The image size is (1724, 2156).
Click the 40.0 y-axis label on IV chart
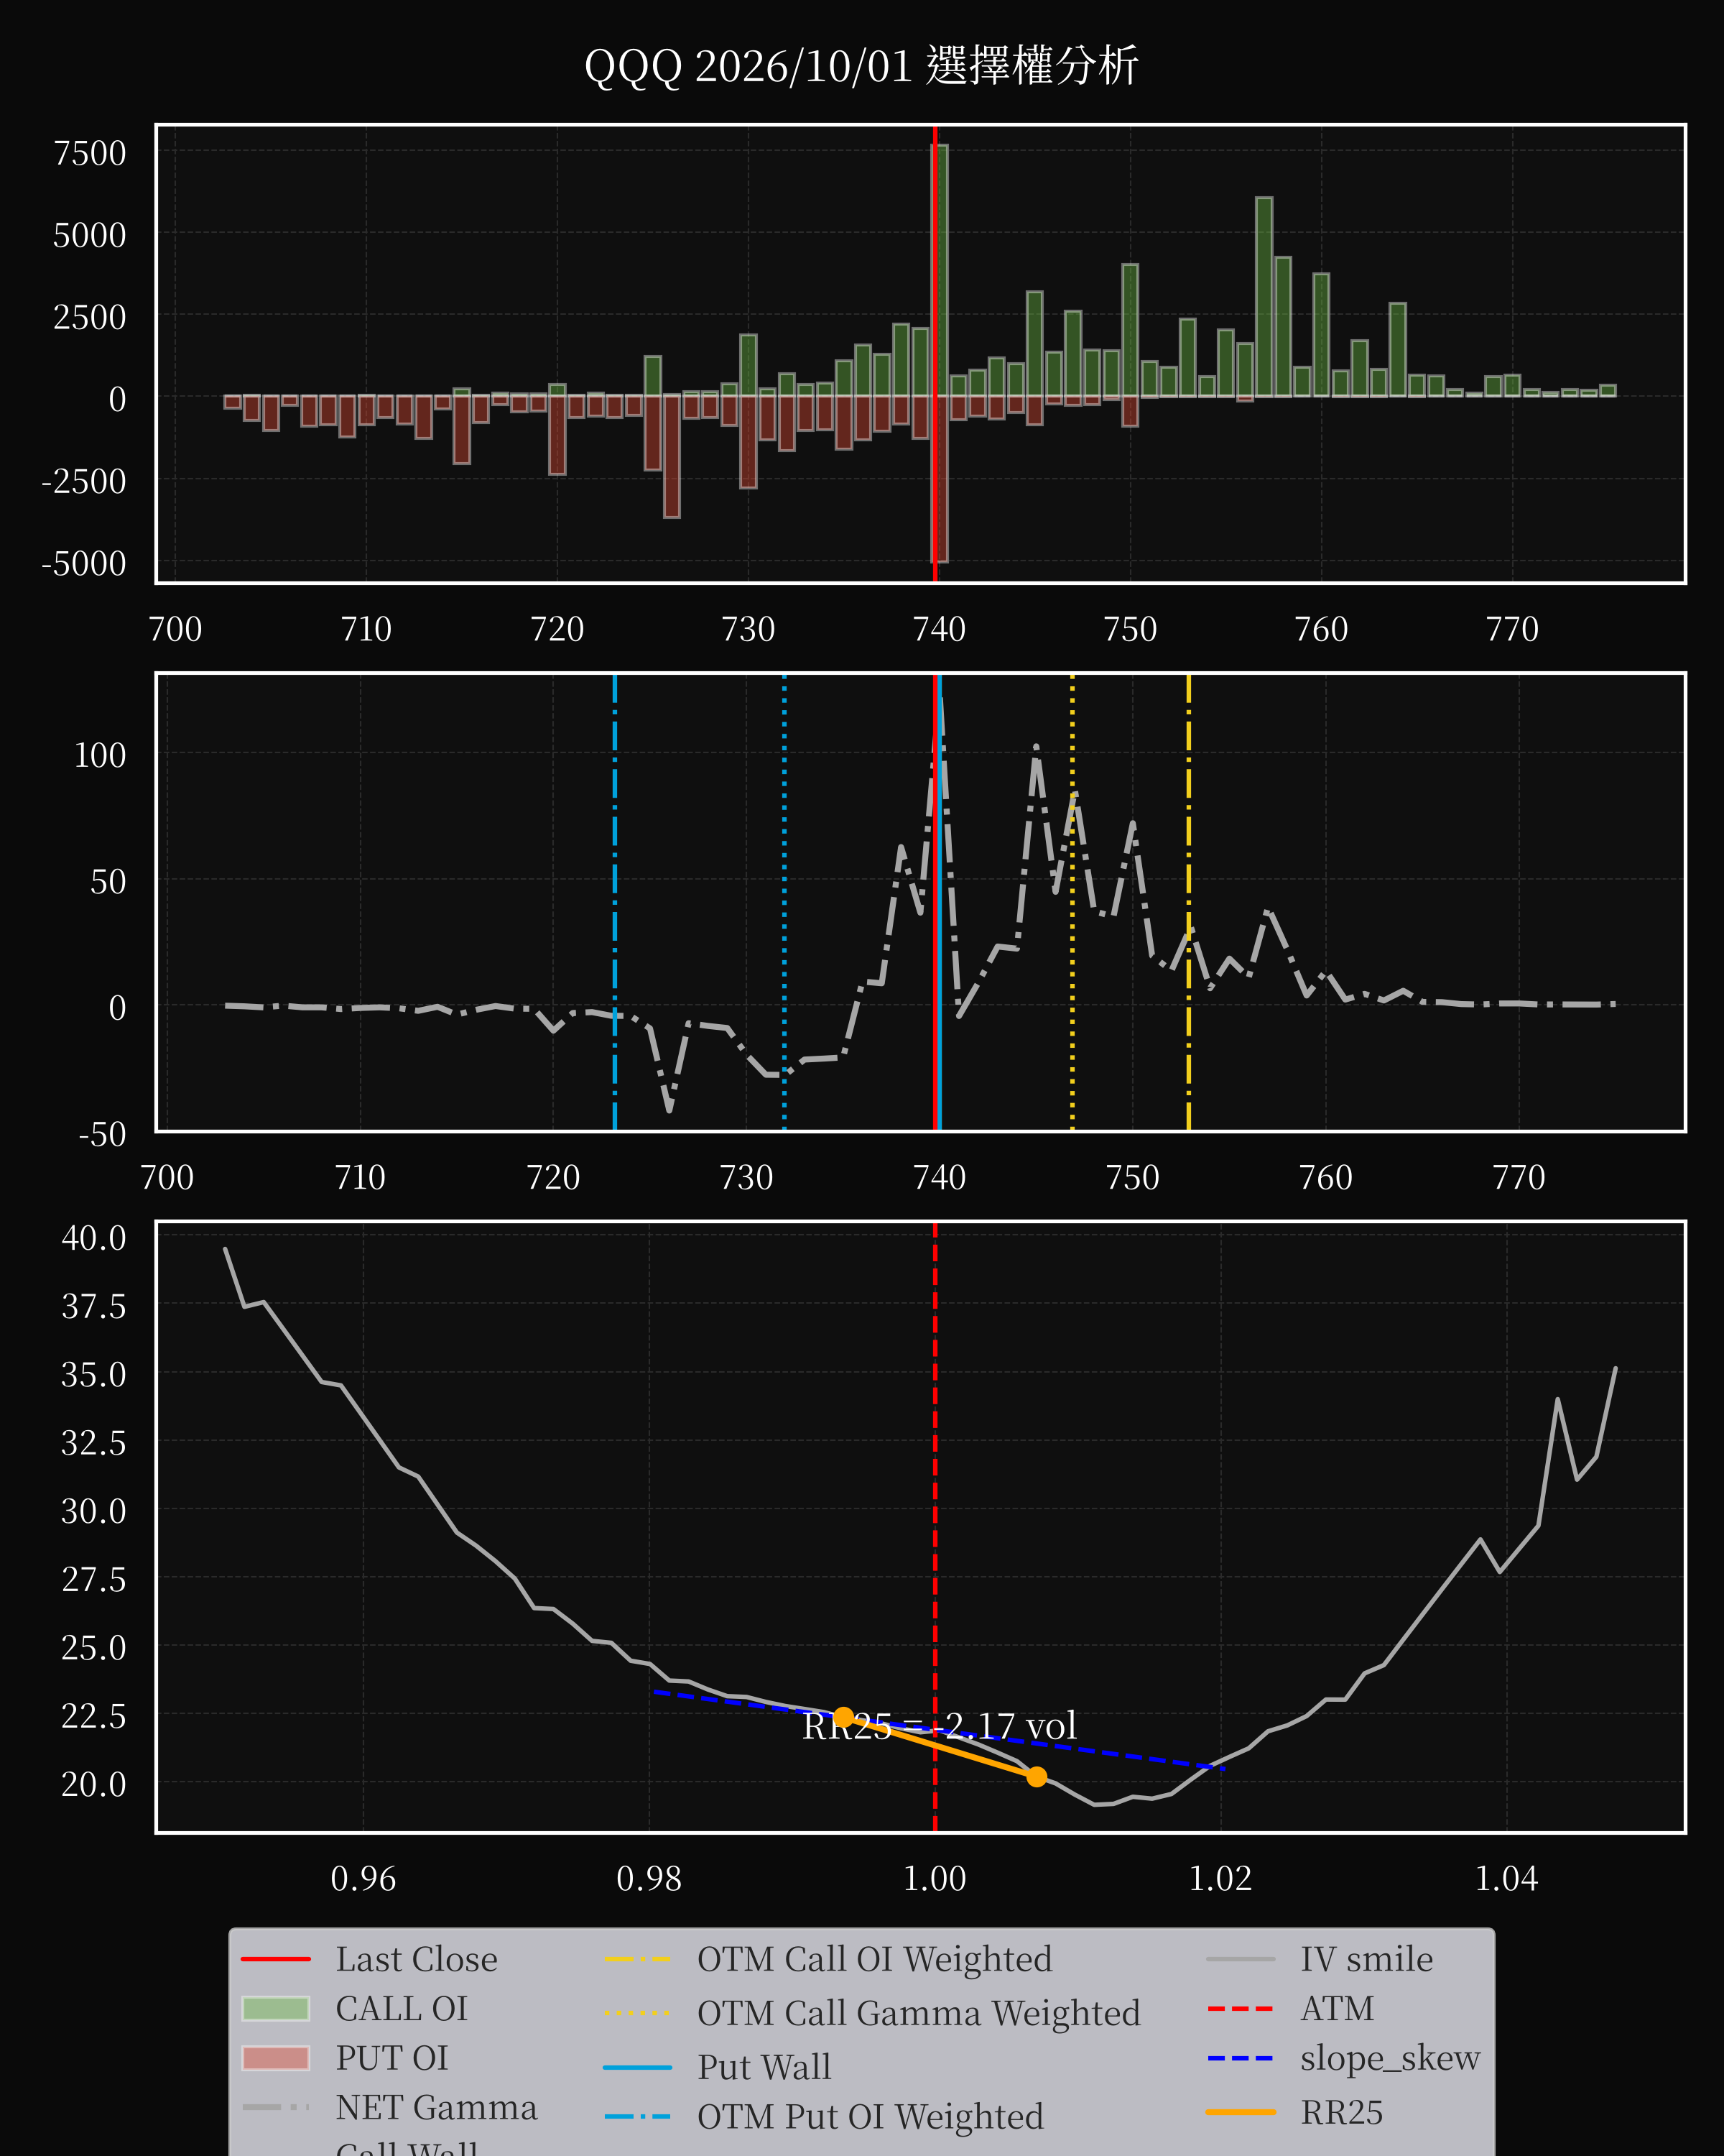point(94,1237)
